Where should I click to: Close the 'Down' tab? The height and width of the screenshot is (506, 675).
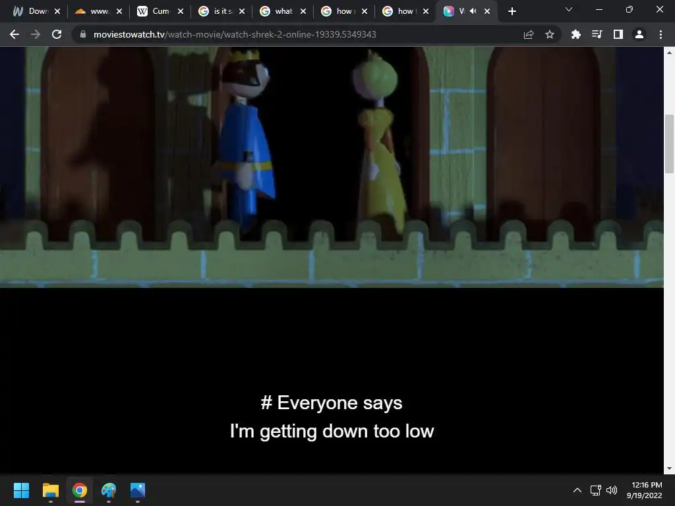click(57, 12)
